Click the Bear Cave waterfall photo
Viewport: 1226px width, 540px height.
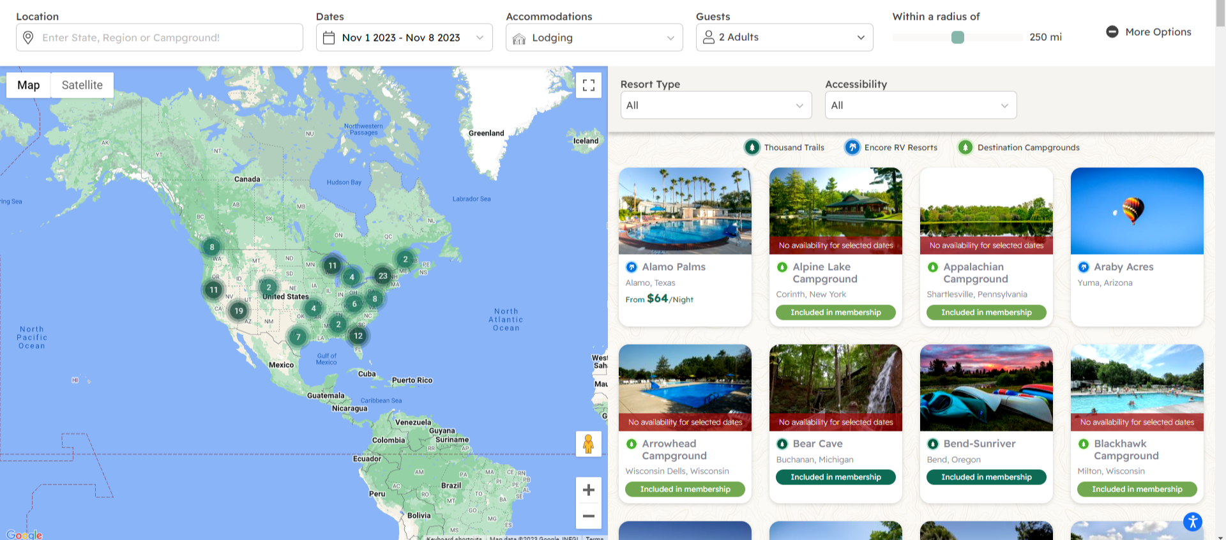(x=836, y=387)
